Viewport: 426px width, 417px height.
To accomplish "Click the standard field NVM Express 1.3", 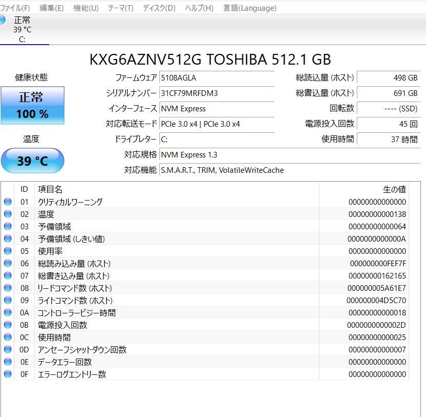I will 290,155.
